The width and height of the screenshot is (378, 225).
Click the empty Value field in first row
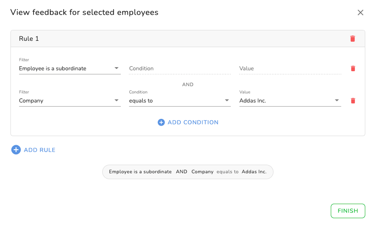(x=290, y=68)
